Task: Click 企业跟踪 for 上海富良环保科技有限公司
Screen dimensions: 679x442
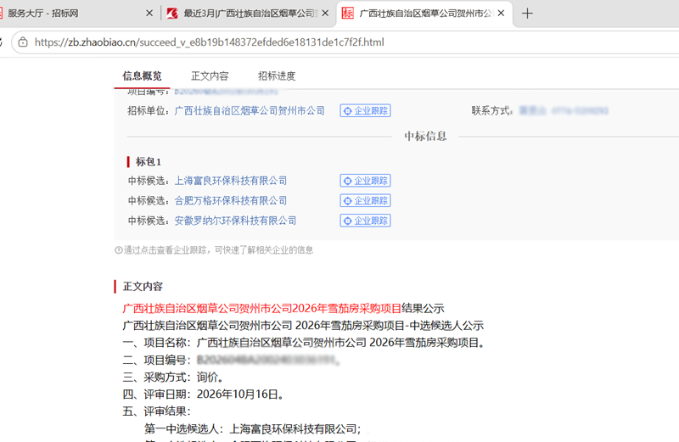Action: tap(366, 181)
